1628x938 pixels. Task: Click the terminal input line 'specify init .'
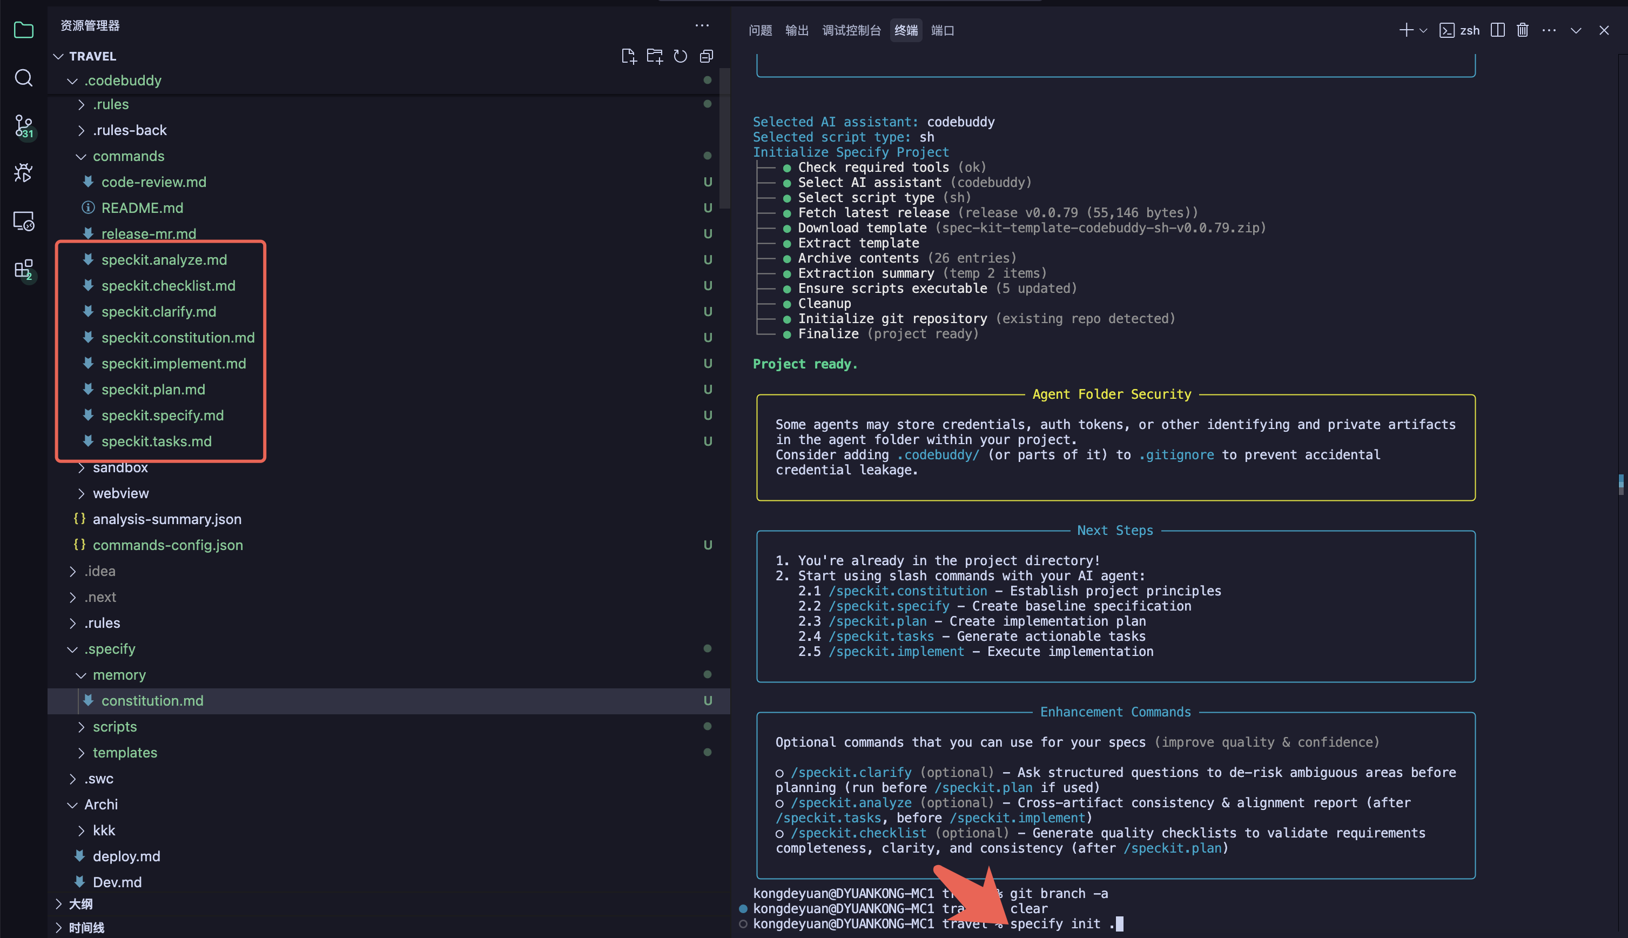click(1066, 924)
